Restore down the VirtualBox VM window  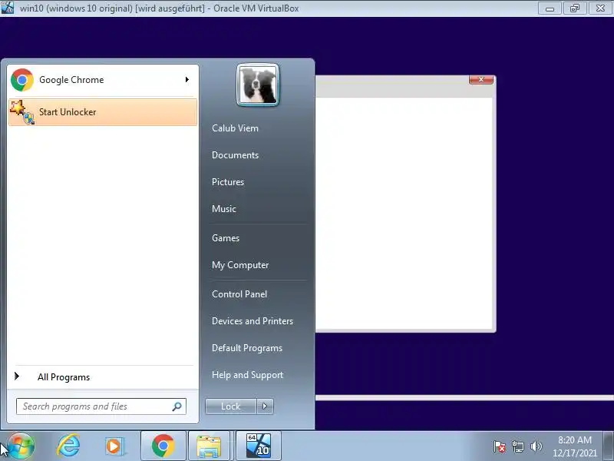click(x=574, y=8)
